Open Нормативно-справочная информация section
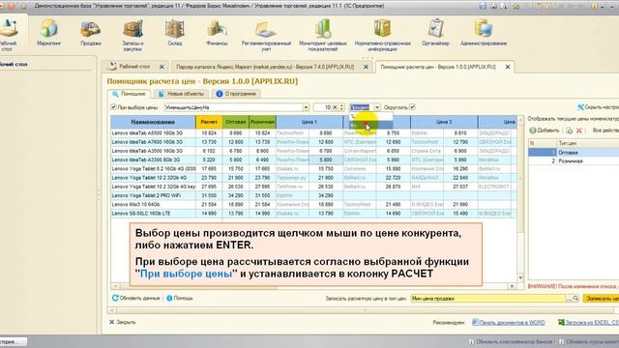 [383, 36]
